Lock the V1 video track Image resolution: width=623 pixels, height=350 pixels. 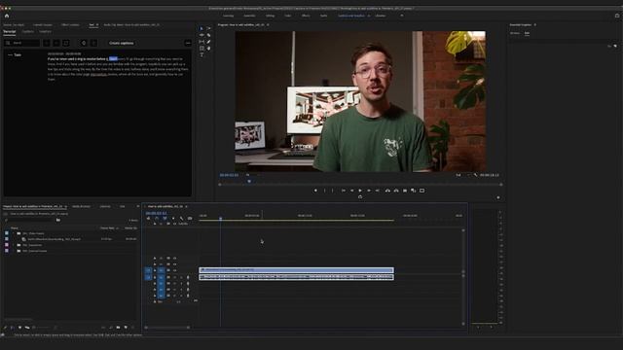[155, 270]
